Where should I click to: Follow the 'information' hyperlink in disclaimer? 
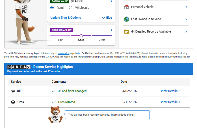63,53
